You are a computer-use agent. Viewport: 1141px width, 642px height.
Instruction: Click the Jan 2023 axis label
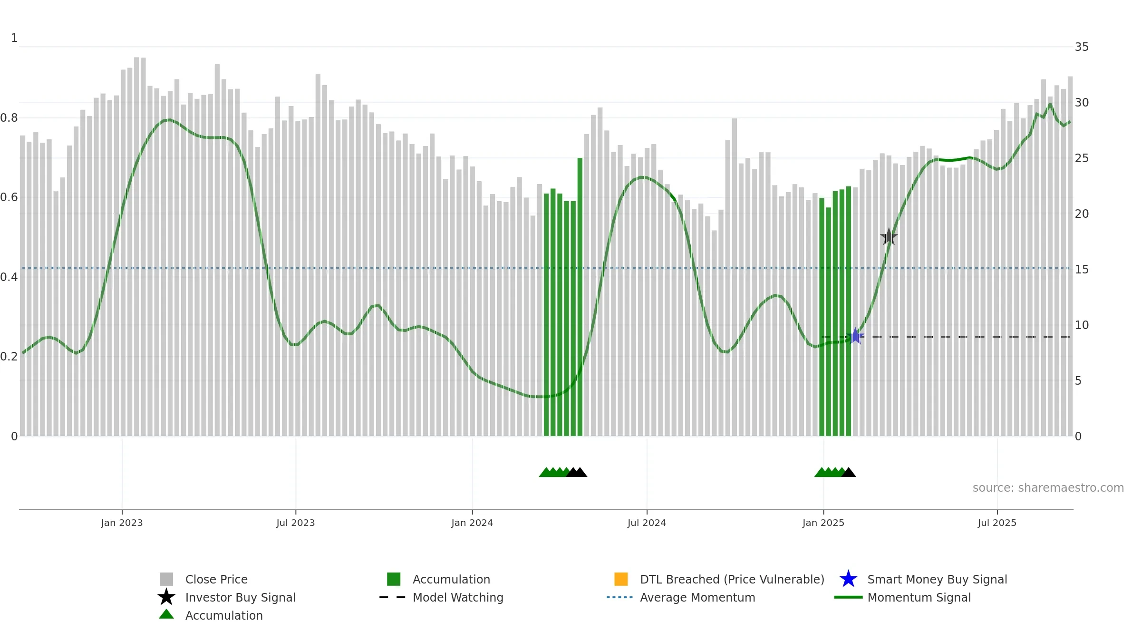(122, 523)
